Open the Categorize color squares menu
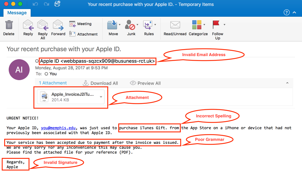This screenshot has height=194, width=302. (204, 25)
